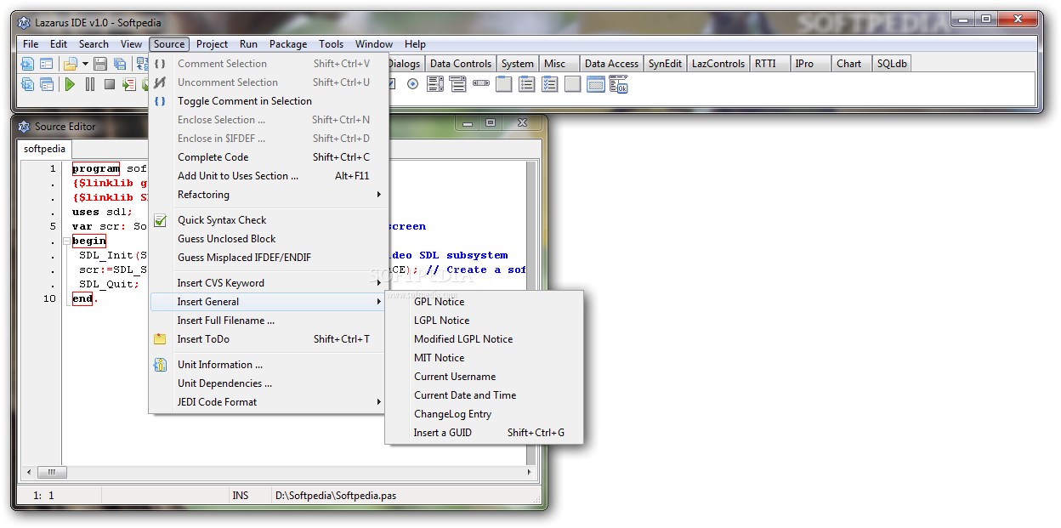Select the TRadioButton palette component
Image resolution: width=1061 pixels, height=528 pixels.
[x=413, y=84]
